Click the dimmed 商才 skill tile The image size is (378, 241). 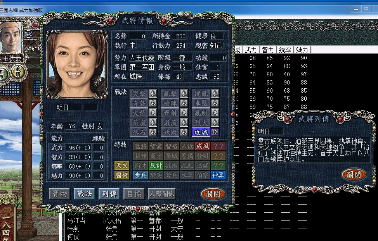156,156
